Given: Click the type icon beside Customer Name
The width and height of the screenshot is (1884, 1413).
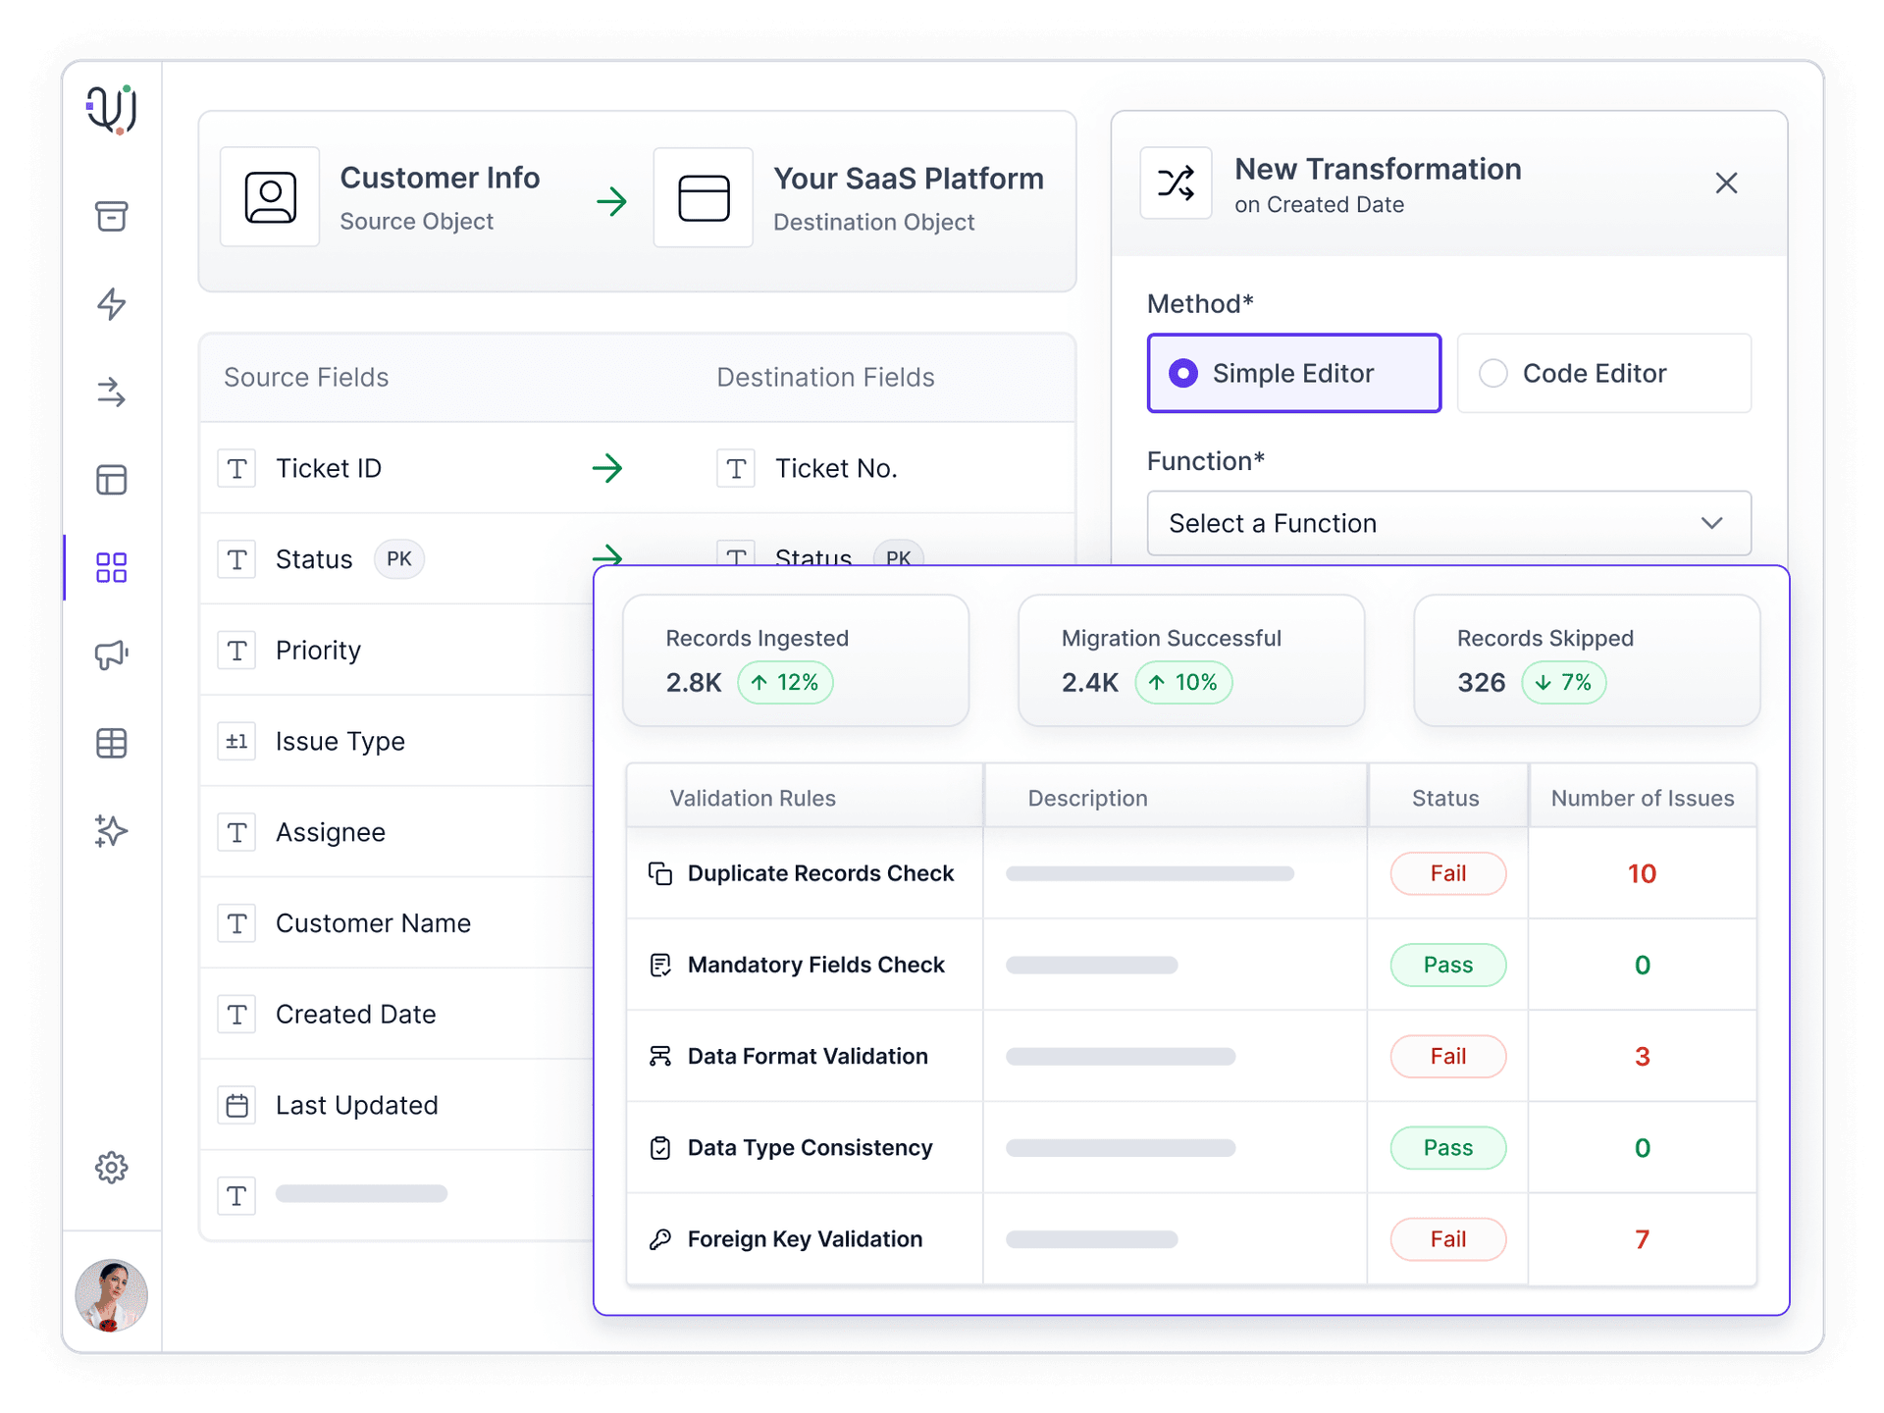Looking at the screenshot, I should tap(236, 924).
